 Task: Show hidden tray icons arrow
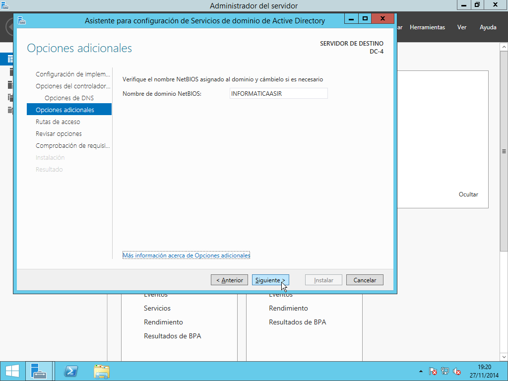[x=421, y=371]
